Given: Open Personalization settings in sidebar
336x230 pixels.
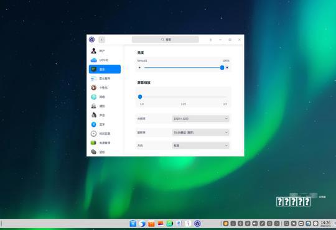Looking at the screenshot, I should 105,88.
